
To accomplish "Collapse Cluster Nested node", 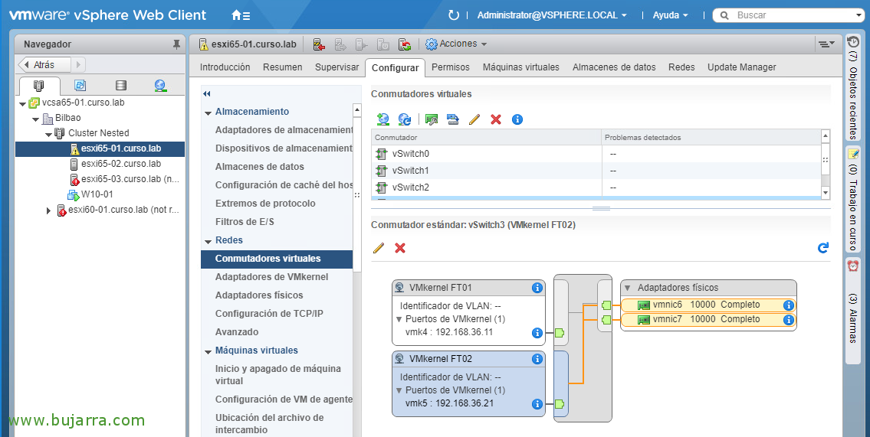I will (x=49, y=134).
